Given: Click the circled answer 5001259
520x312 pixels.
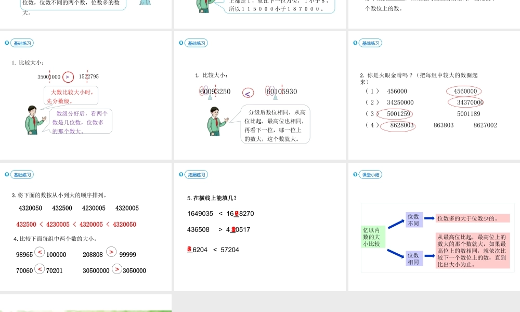Looking at the screenshot, I should click(x=398, y=114).
